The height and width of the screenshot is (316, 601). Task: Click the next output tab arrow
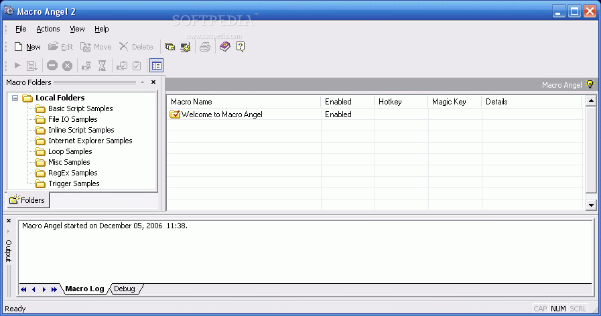pos(44,290)
